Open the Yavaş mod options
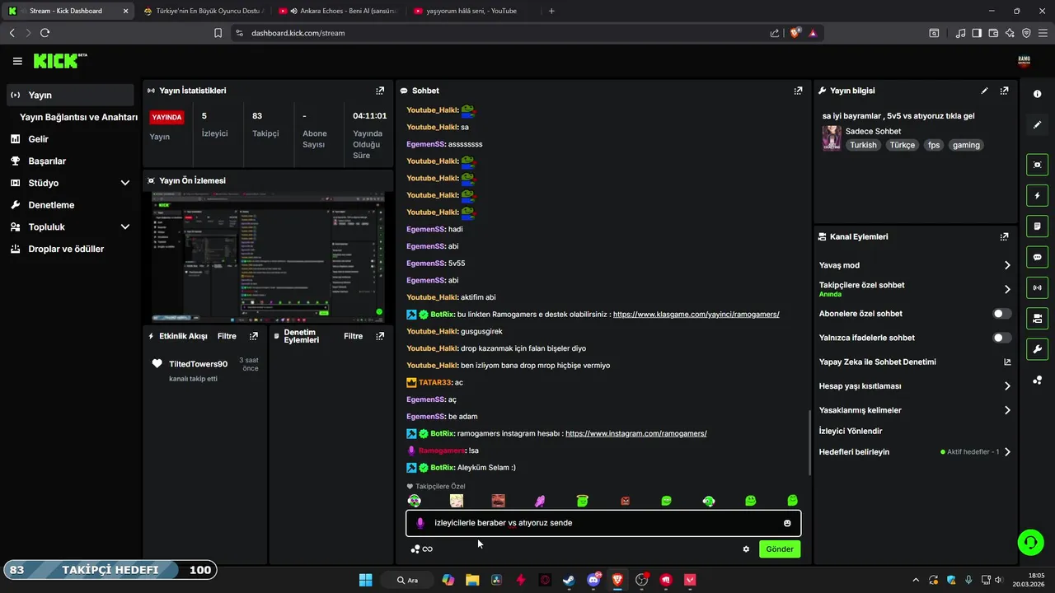1055x593 pixels. [914, 265]
